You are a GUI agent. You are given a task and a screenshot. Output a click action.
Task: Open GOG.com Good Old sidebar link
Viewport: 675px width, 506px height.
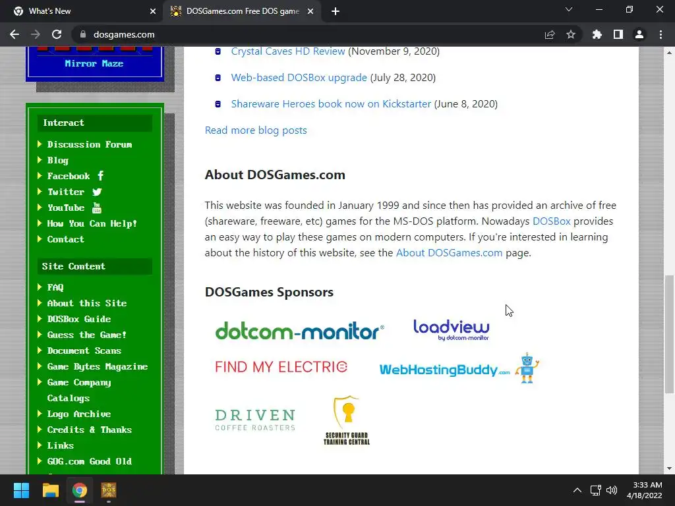[x=90, y=461]
